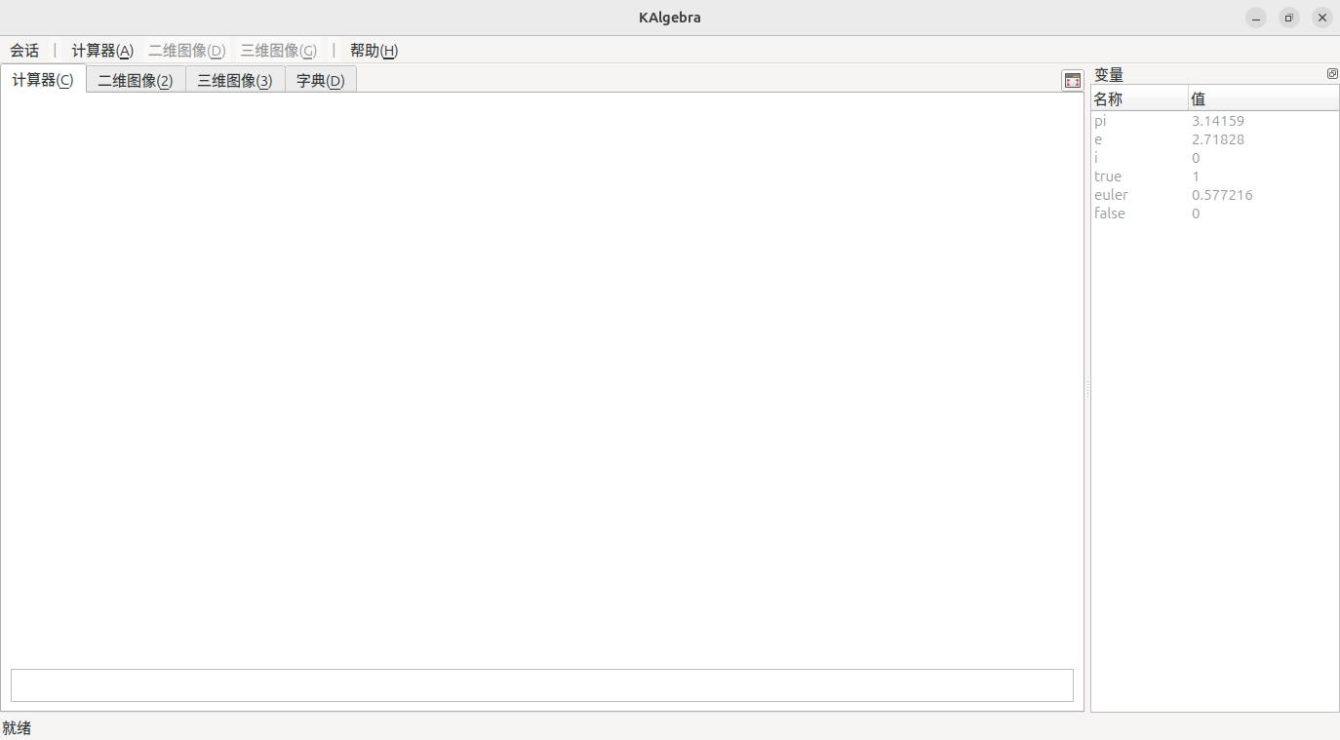Viewport: 1340px width, 740px height.
Task: Switch to the 字典(D) tab
Action: pyautogui.click(x=321, y=81)
